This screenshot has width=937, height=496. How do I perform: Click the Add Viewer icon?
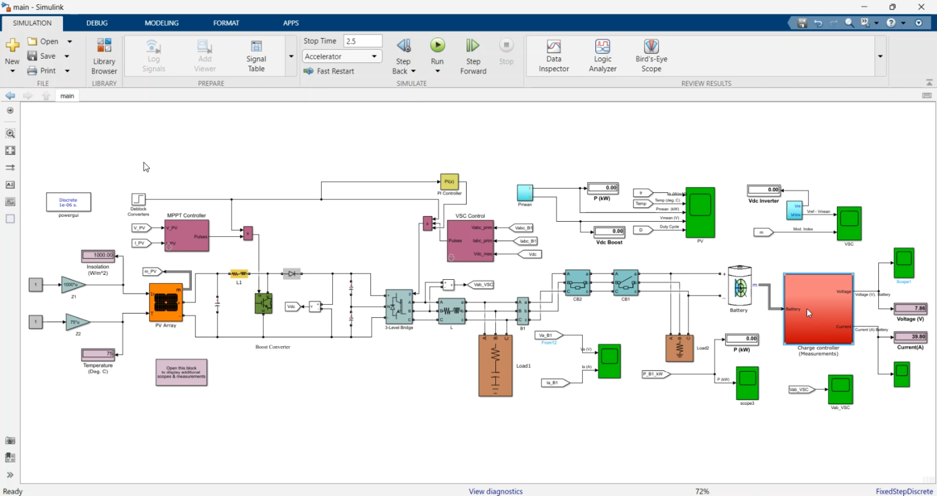[x=204, y=55]
